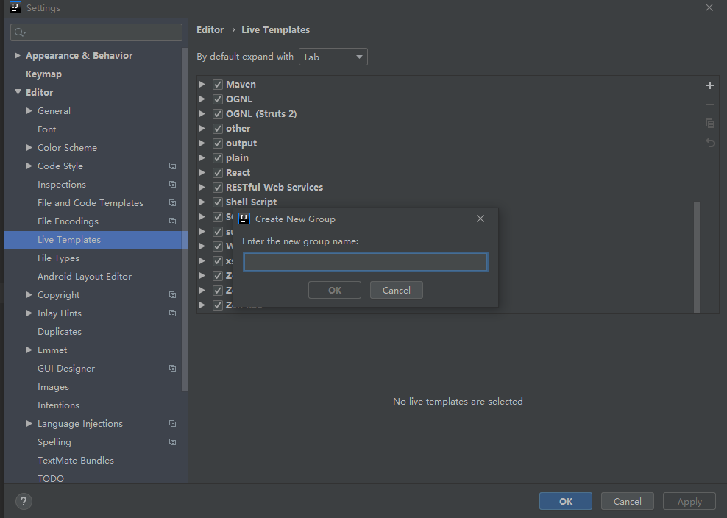Toggle the React template group checkbox
This screenshot has height=518, width=727.
[x=218, y=173]
